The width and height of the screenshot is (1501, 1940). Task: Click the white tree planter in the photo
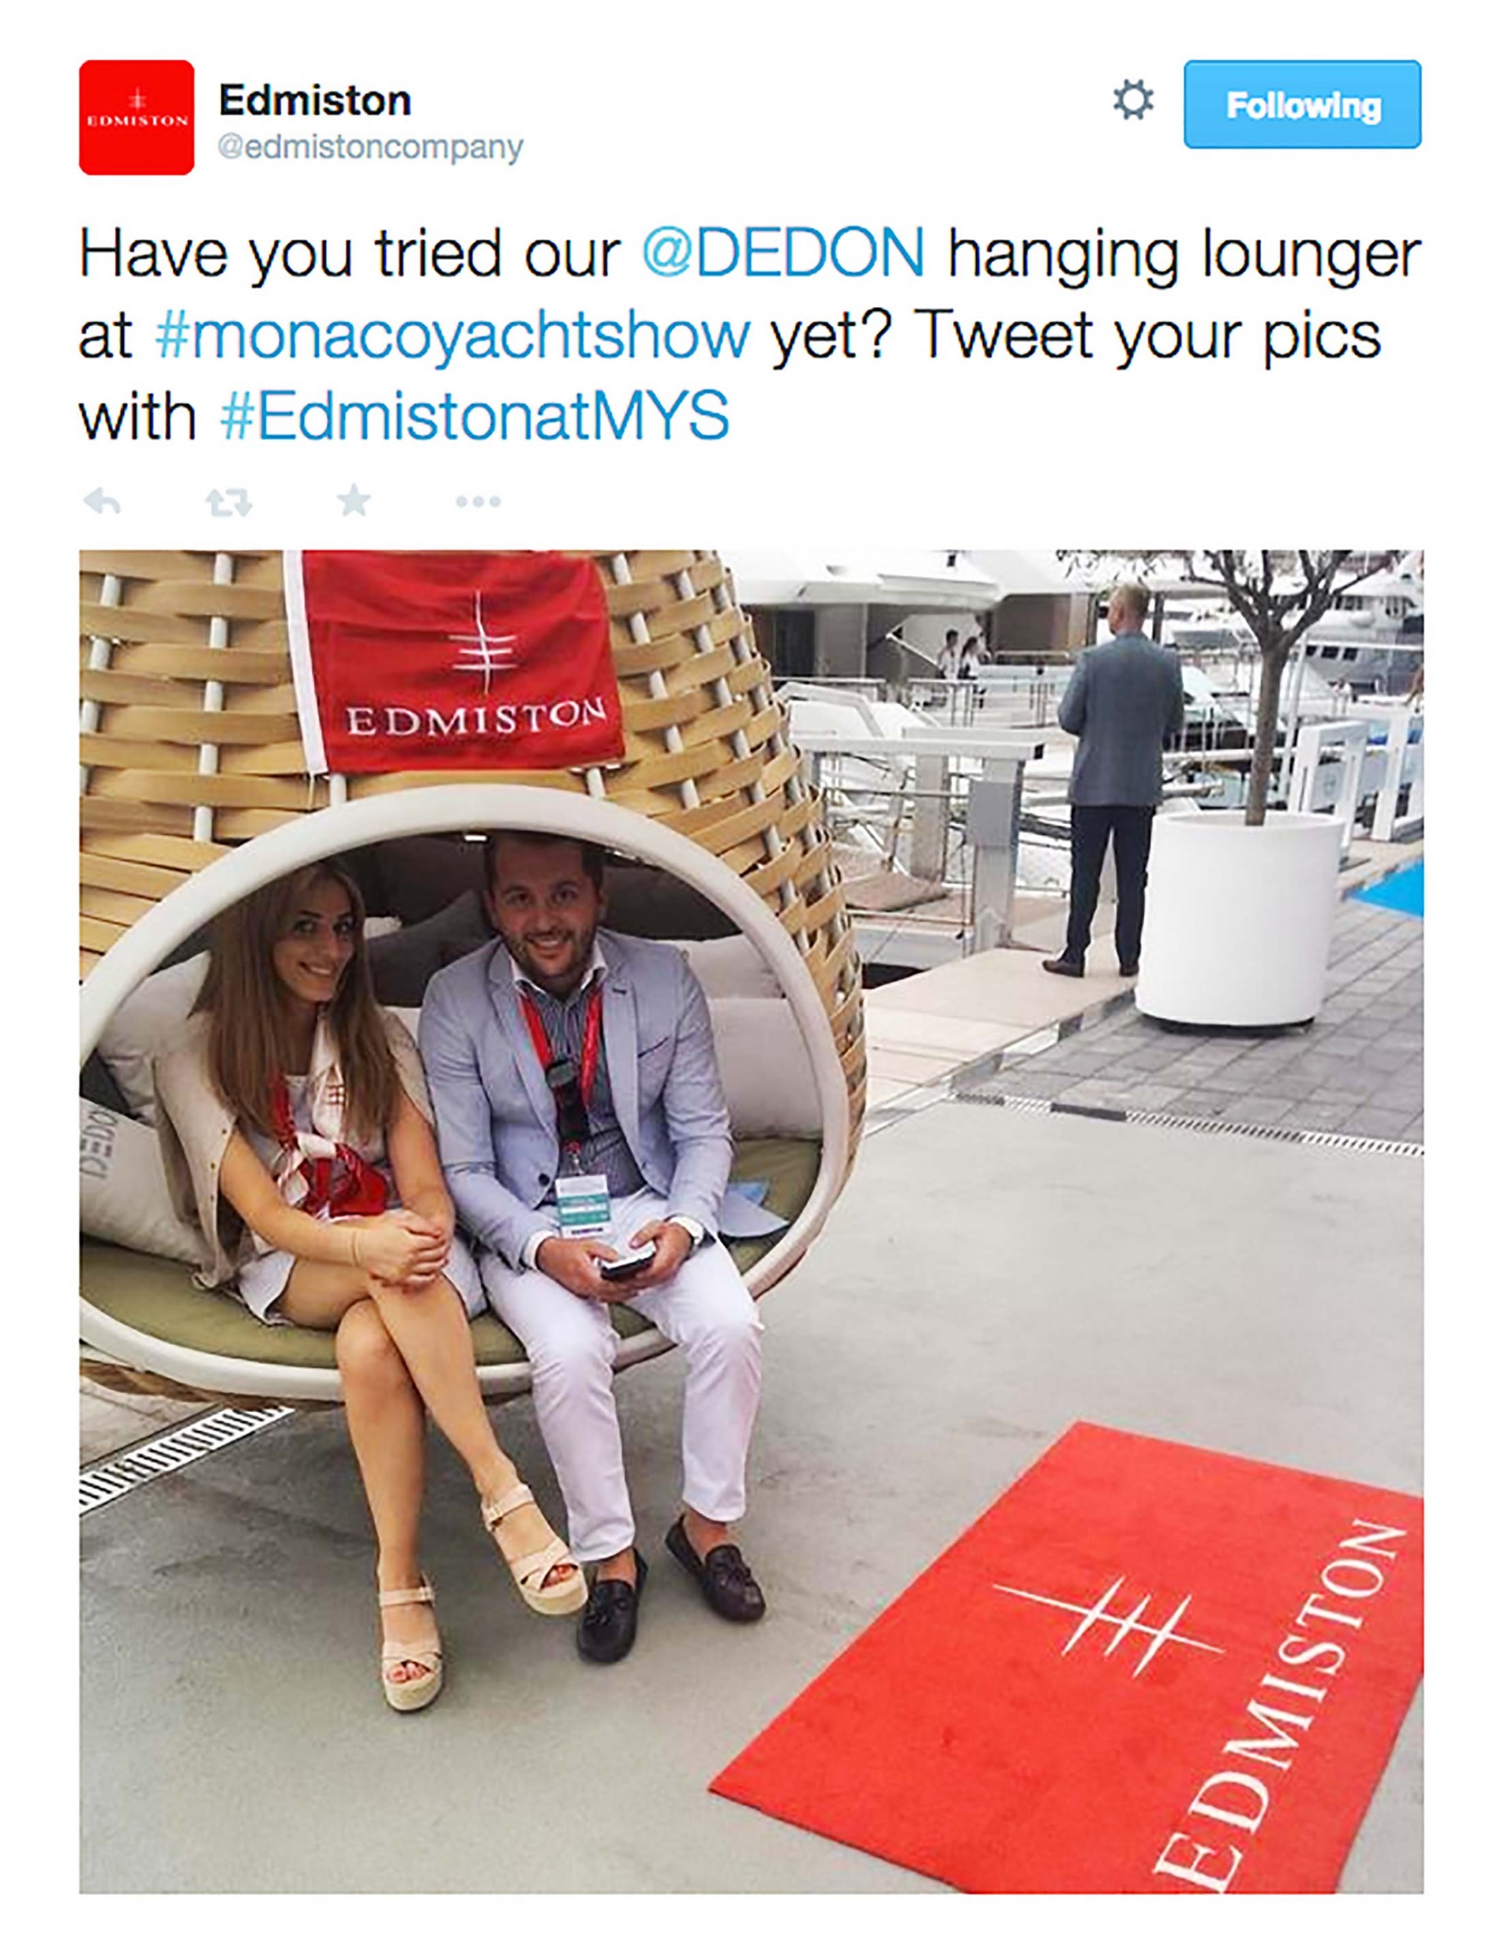tap(1239, 916)
